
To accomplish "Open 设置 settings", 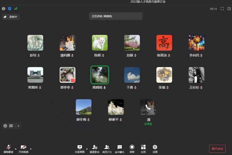I will tap(155, 149).
